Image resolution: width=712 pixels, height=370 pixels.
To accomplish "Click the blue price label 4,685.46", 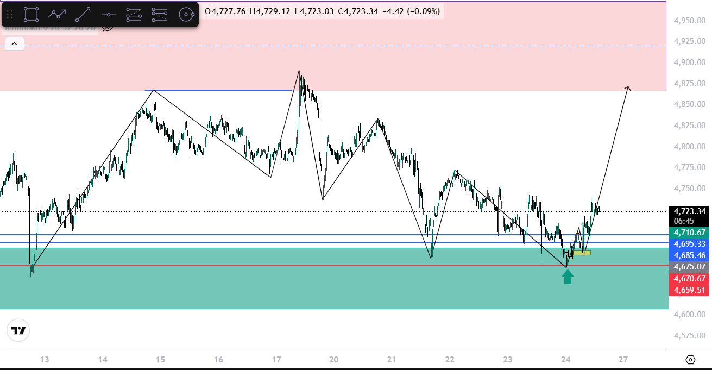I will [x=689, y=255].
